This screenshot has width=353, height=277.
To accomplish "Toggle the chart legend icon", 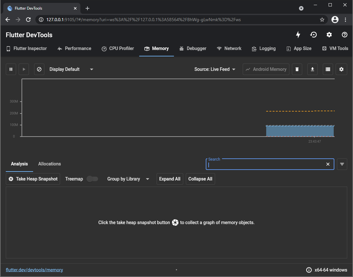I will 328,69.
